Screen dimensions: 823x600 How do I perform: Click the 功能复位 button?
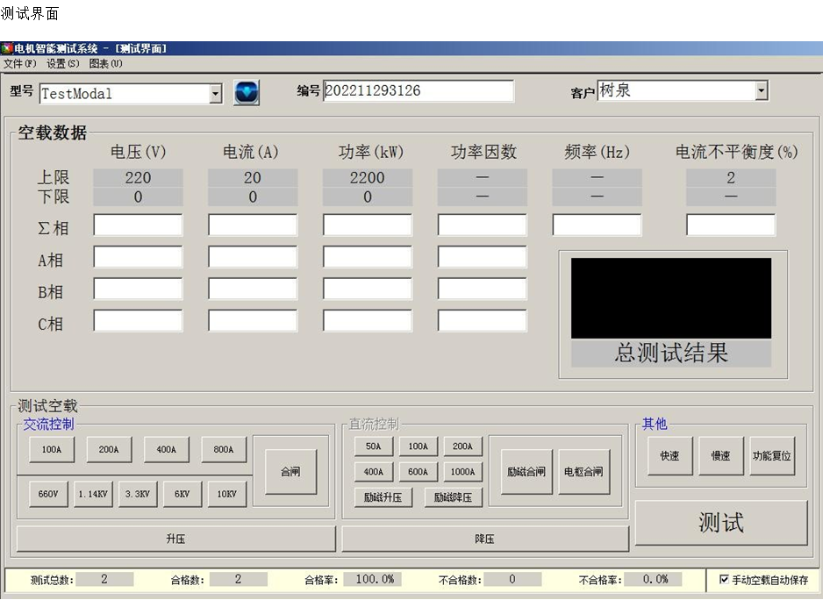click(772, 456)
